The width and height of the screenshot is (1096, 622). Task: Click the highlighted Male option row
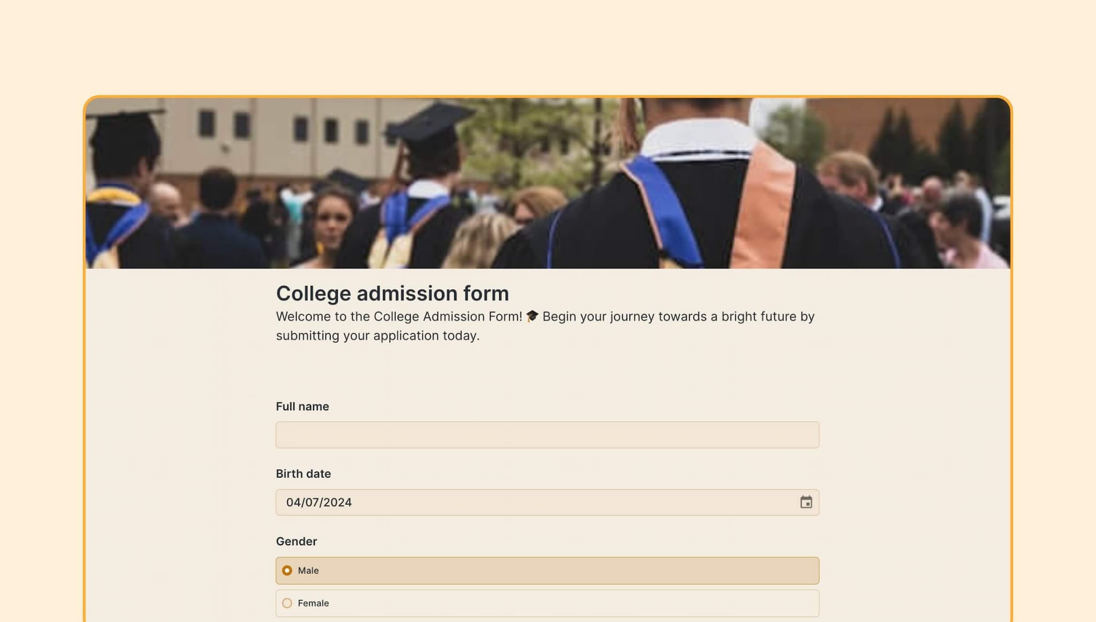(546, 570)
